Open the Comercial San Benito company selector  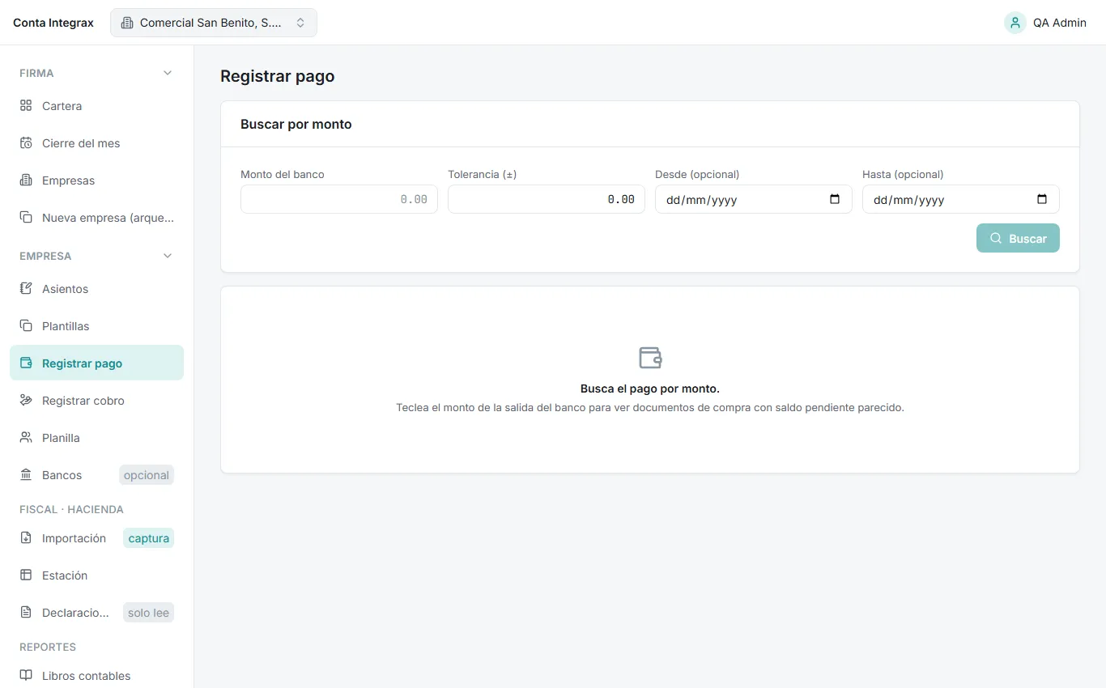pos(214,23)
